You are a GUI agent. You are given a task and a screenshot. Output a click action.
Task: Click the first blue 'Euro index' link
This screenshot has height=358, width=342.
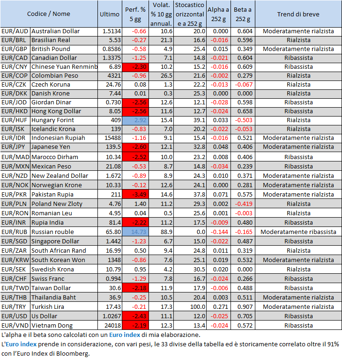124,335
